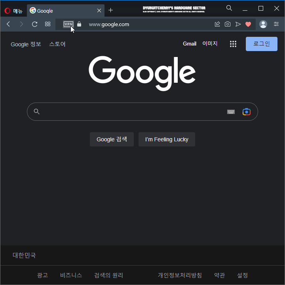Open the 이미지 link
The image size is (285, 285).
(210, 44)
